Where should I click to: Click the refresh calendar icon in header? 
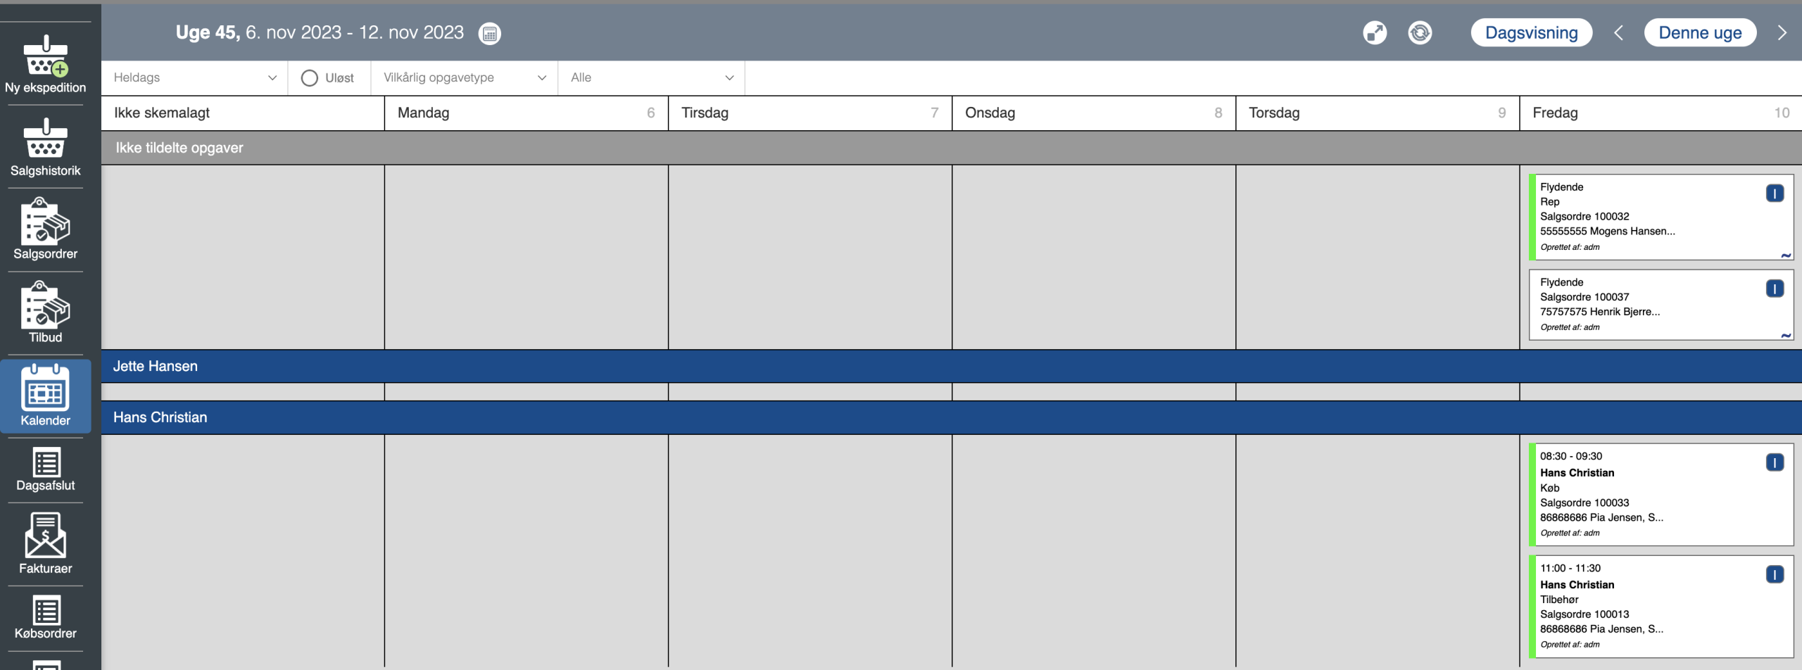[1420, 32]
